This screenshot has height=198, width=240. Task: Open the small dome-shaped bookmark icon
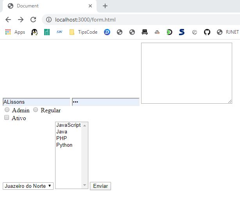(157, 32)
